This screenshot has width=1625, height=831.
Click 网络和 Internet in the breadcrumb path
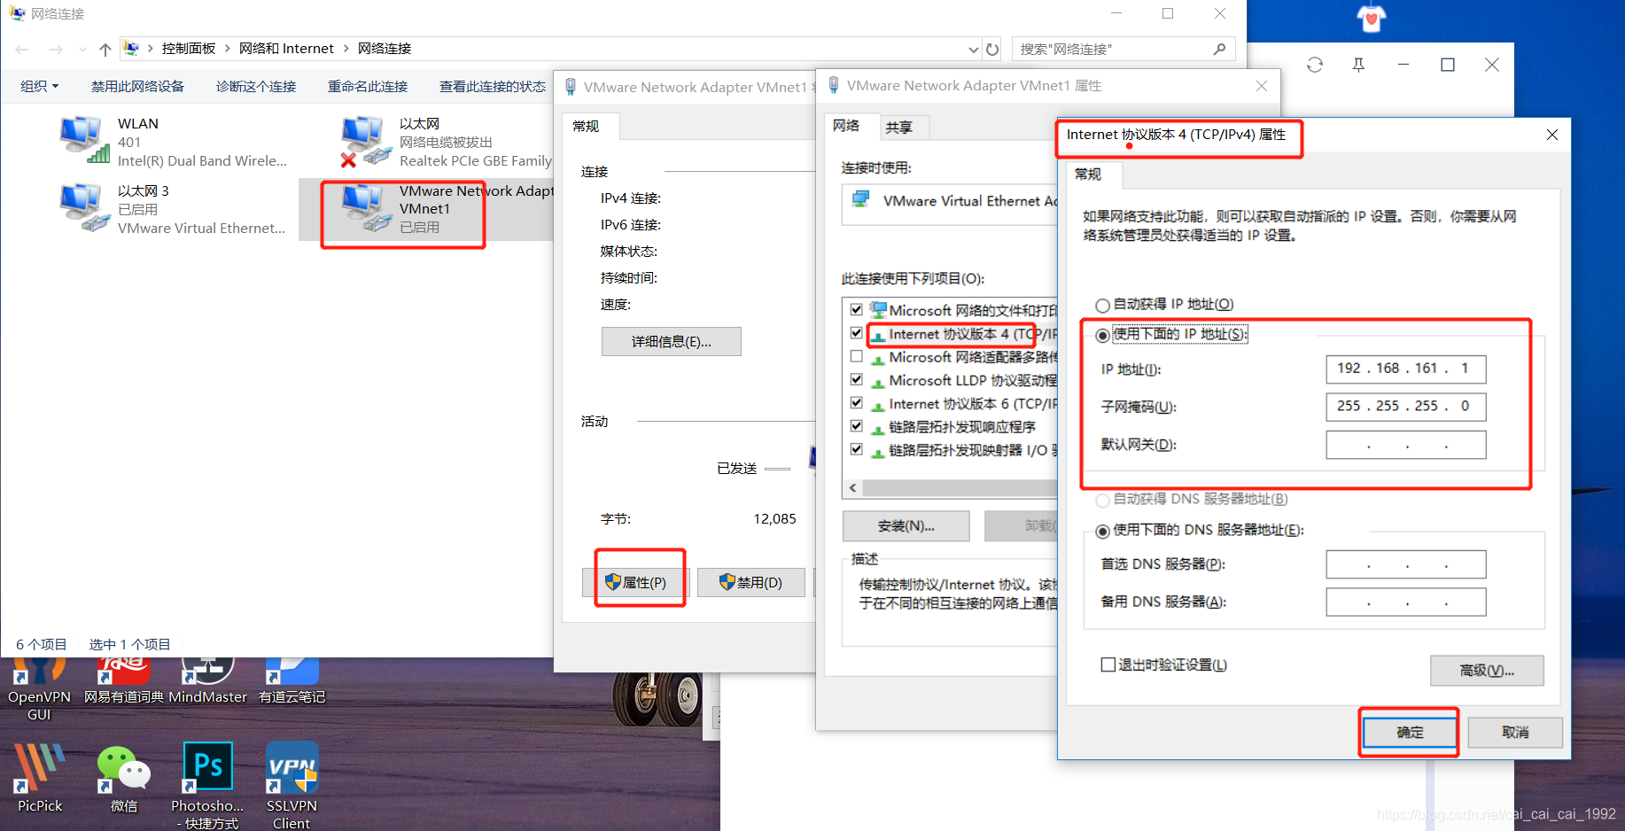(x=286, y=49)
